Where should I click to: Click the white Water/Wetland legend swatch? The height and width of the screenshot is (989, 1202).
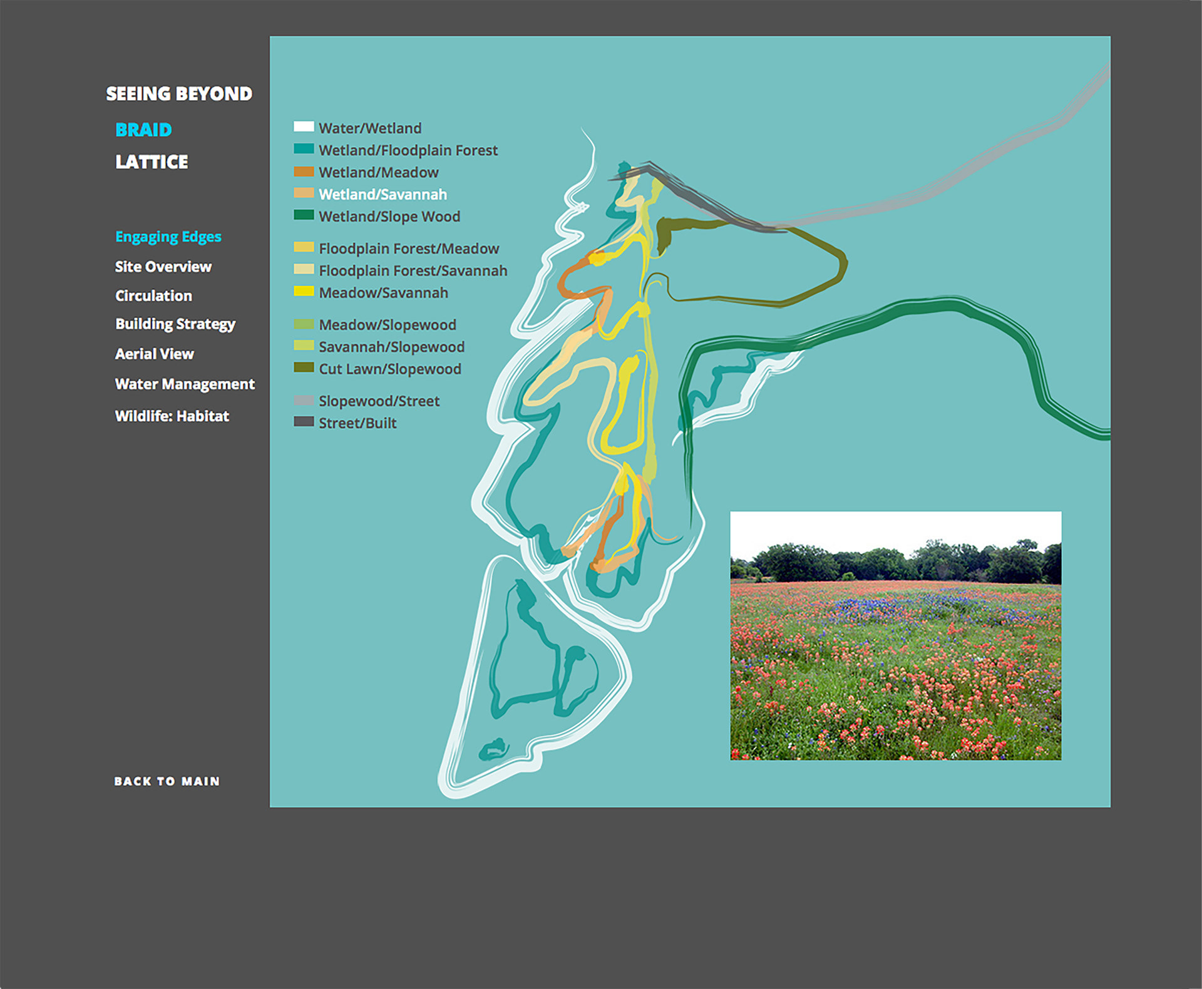point(304,127)
